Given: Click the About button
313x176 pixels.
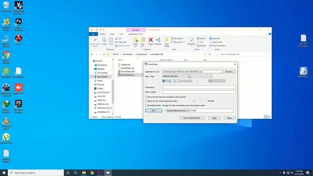Looking at the screenshot, I should tap(229, 118).
